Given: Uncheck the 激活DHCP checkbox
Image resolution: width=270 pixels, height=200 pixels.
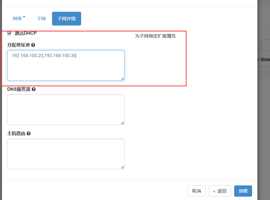Looking at the screenshot, I should coord(9,33).
